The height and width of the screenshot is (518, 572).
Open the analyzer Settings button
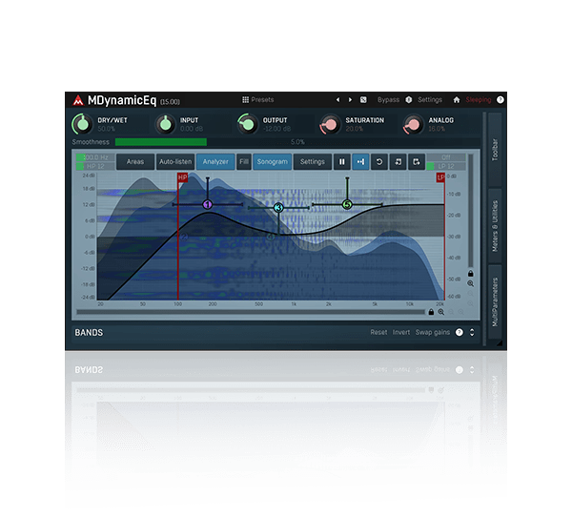click(313, 162)
